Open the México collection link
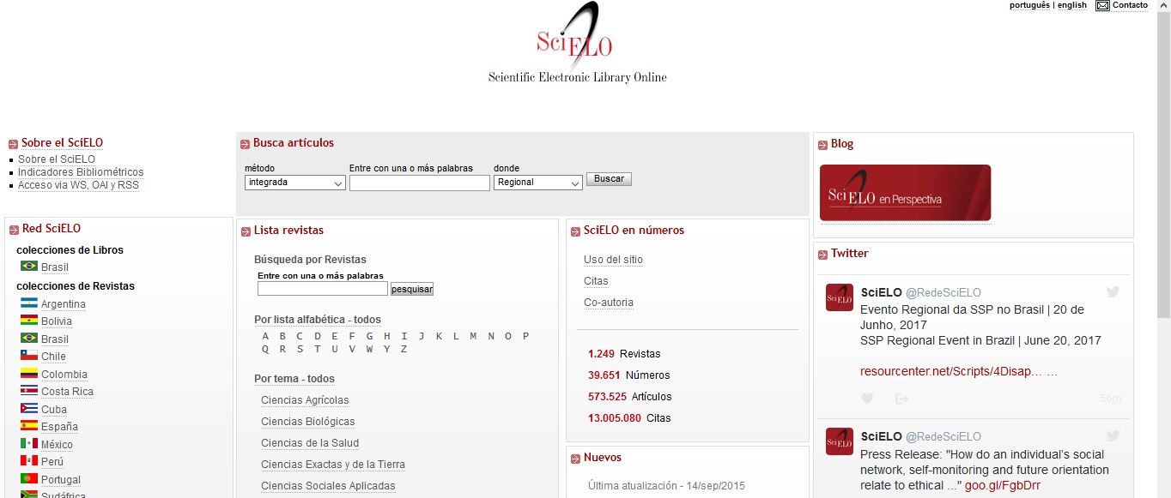Image resolution: width=1171 pixels, height=498 pixels. pyautogui.click(x=57, y=445)
